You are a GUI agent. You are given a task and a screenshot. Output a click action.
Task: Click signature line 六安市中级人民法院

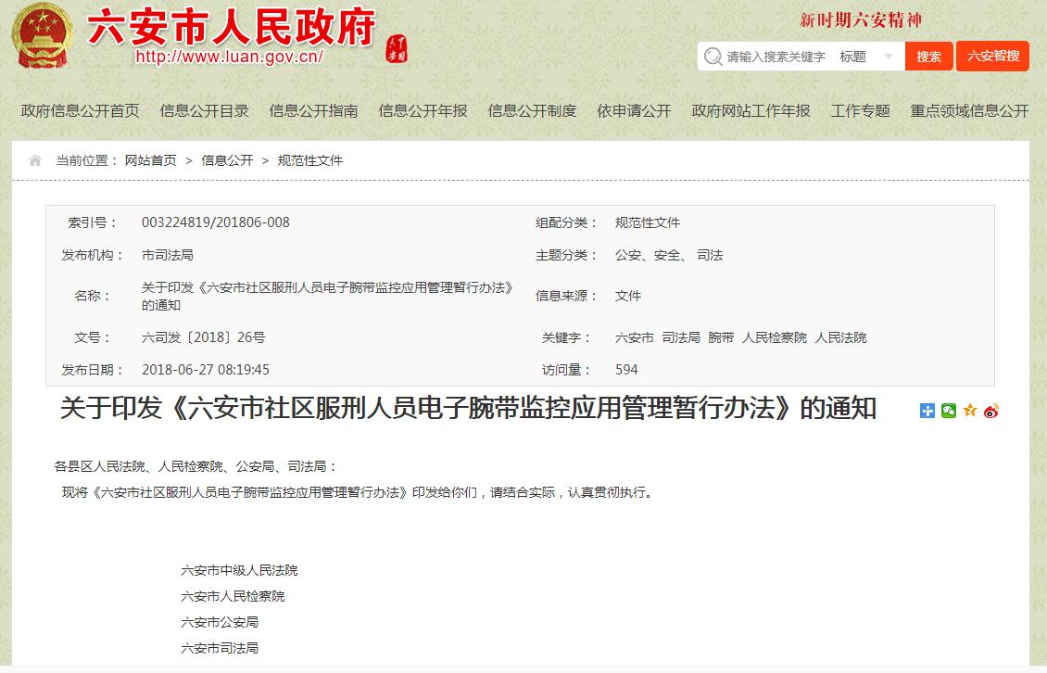239,570
